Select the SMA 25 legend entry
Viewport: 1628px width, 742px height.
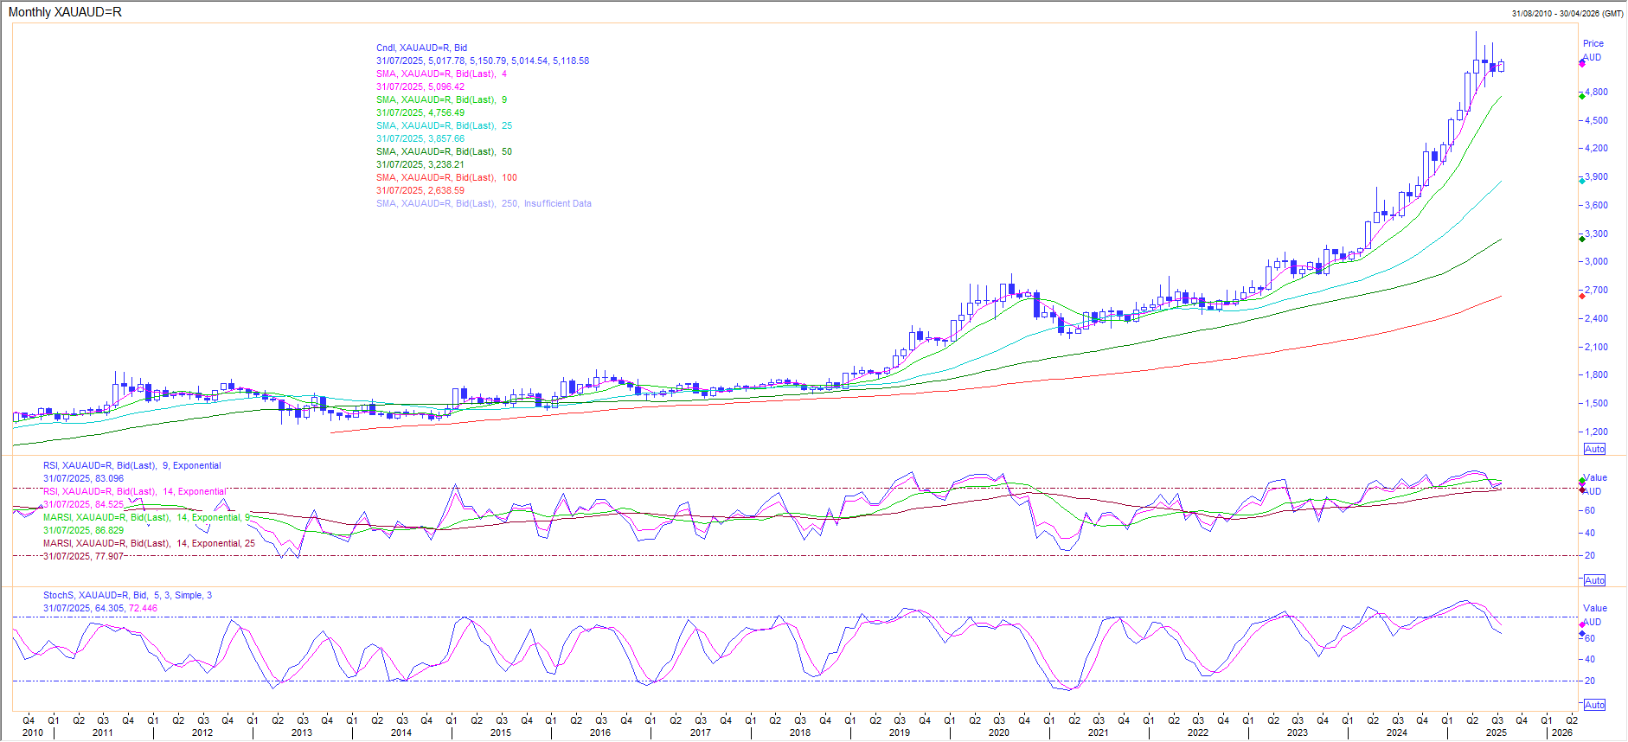[444, 126]
